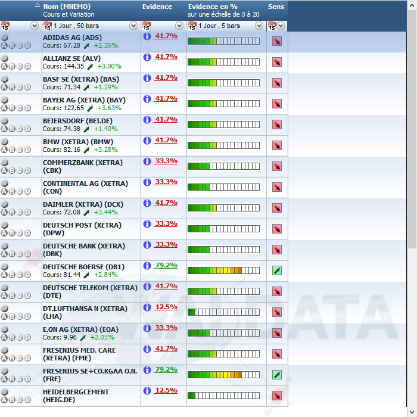
Task: Click calendar icon beside '1 Jour , 5 bars'
Action: [x=192, y=26]
